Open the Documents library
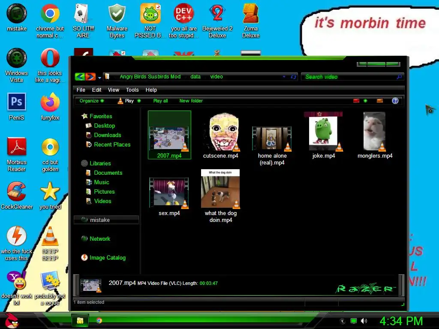 108,173
